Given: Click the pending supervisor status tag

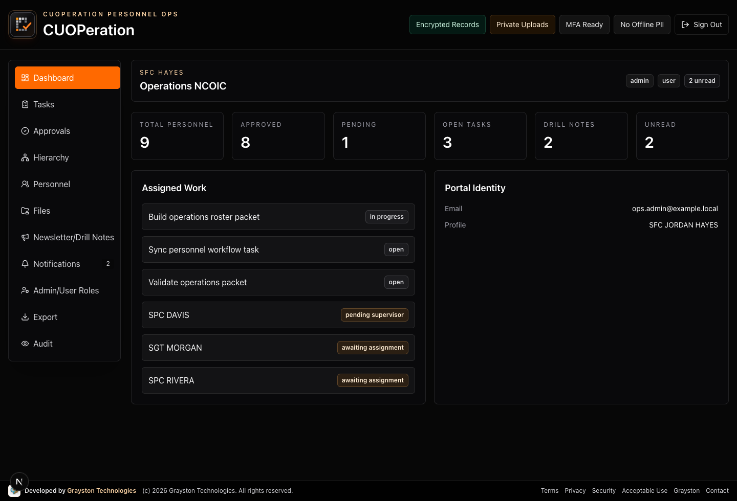Looking at the screenshot, I should 375,315.
